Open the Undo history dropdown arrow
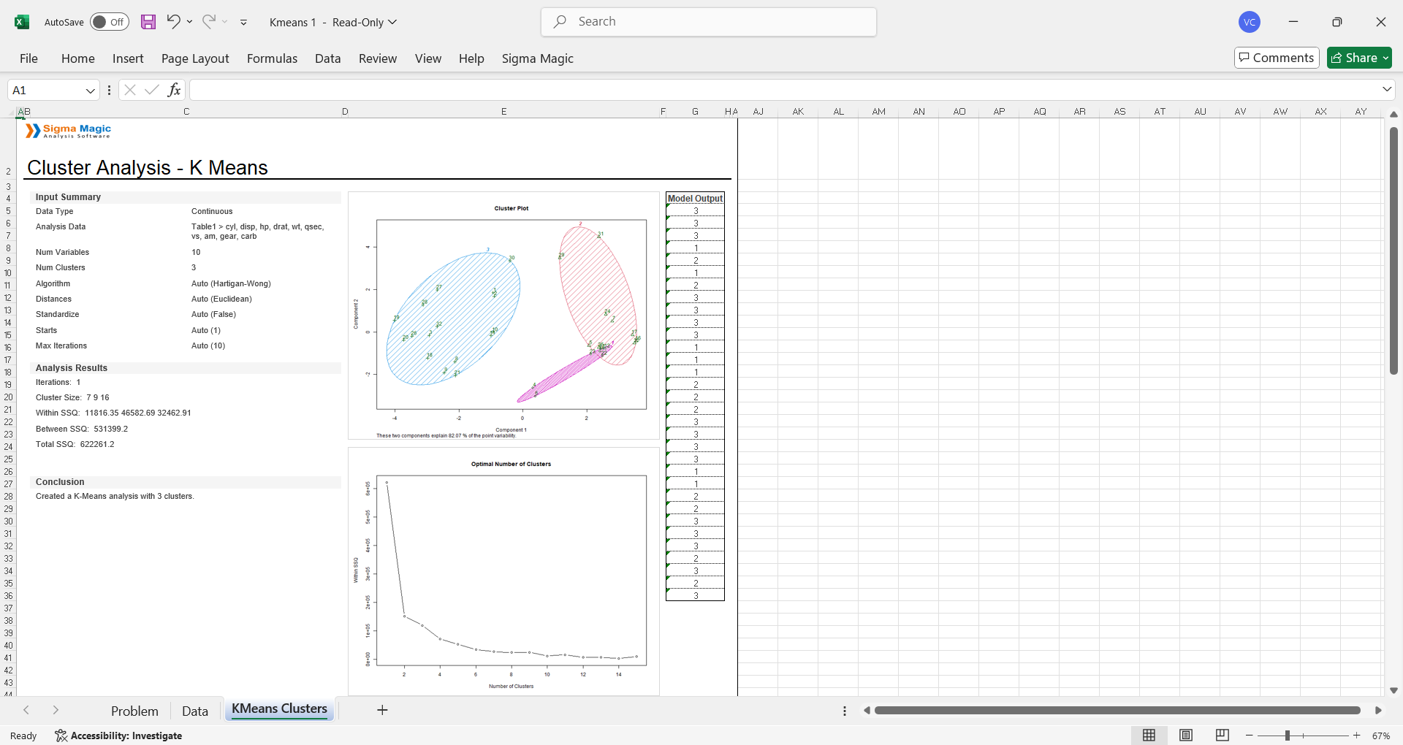 pos(190,22)
